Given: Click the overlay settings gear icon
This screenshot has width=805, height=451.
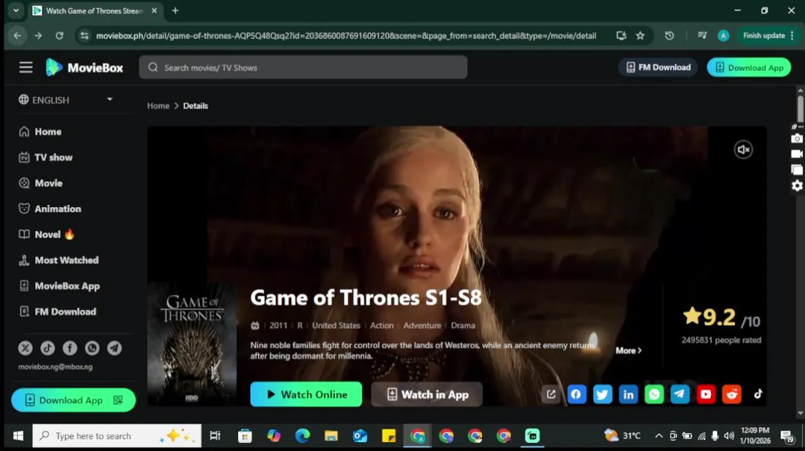Looking at the screenshot, I should coord(797,185).
